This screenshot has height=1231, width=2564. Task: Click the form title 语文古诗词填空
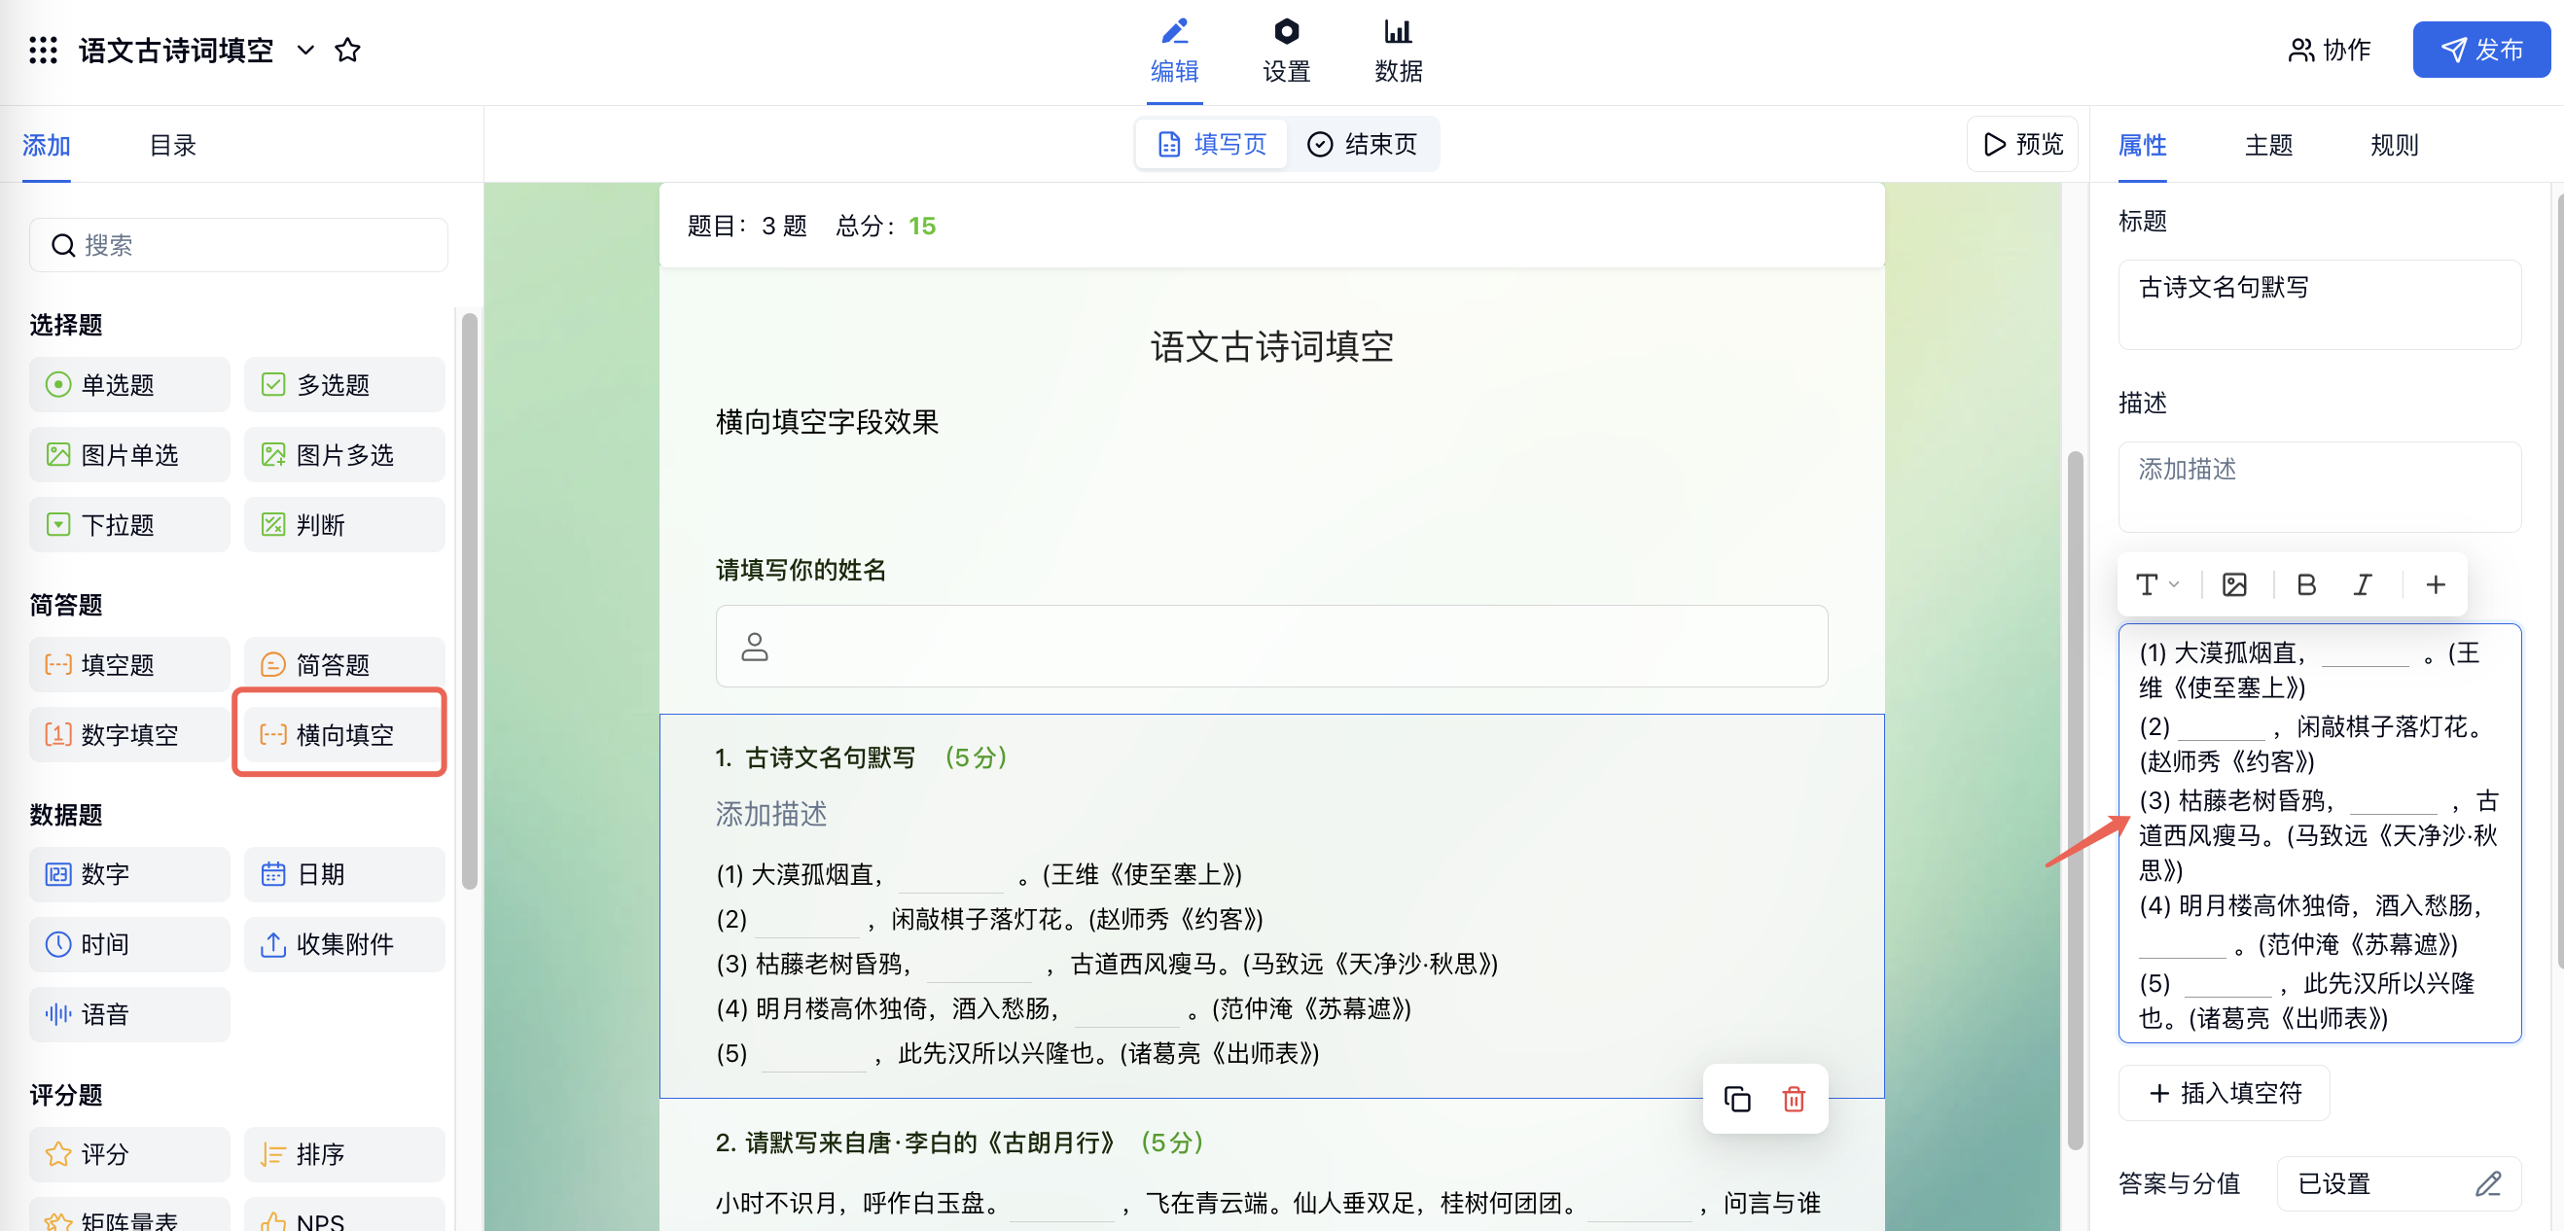point(1271,346)
